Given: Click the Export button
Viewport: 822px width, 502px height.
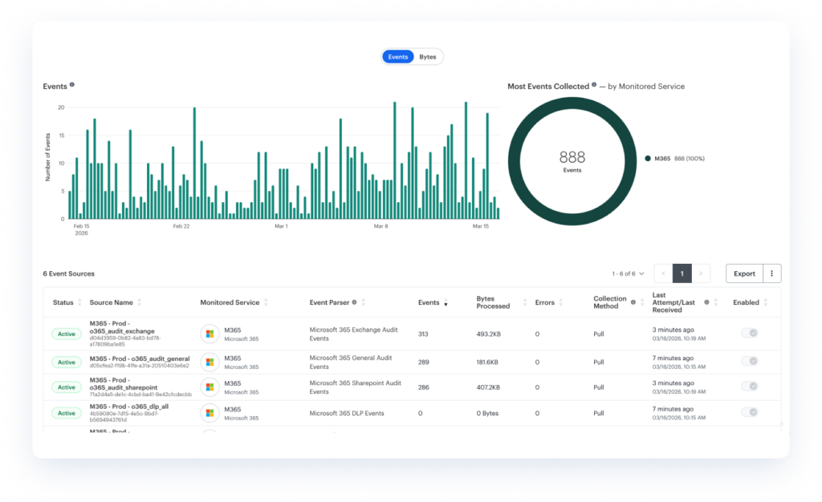Looking at the screenshot, I should click(x=744, y=273).
